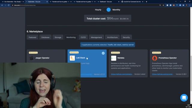192x108 pixels.
Task: Select the Prometheus Operator card title
Action: 167,58
